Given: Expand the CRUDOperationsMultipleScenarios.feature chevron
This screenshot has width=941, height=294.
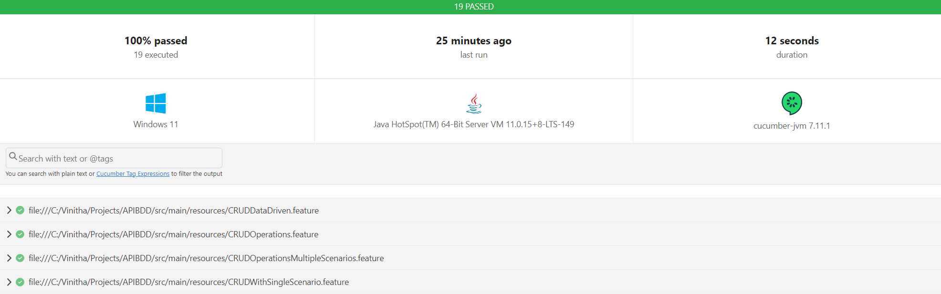Looking at the screenshot, I should [x=9, y=258].
